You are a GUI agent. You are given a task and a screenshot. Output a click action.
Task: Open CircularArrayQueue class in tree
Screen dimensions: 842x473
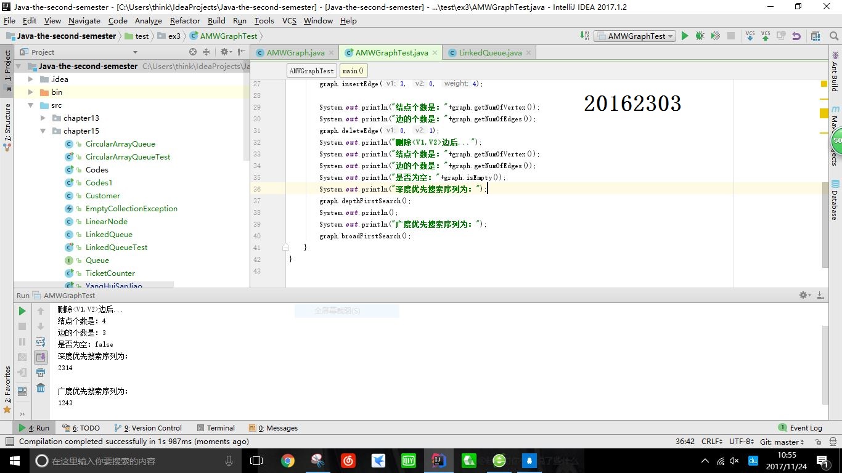click(x=120, y=144)
